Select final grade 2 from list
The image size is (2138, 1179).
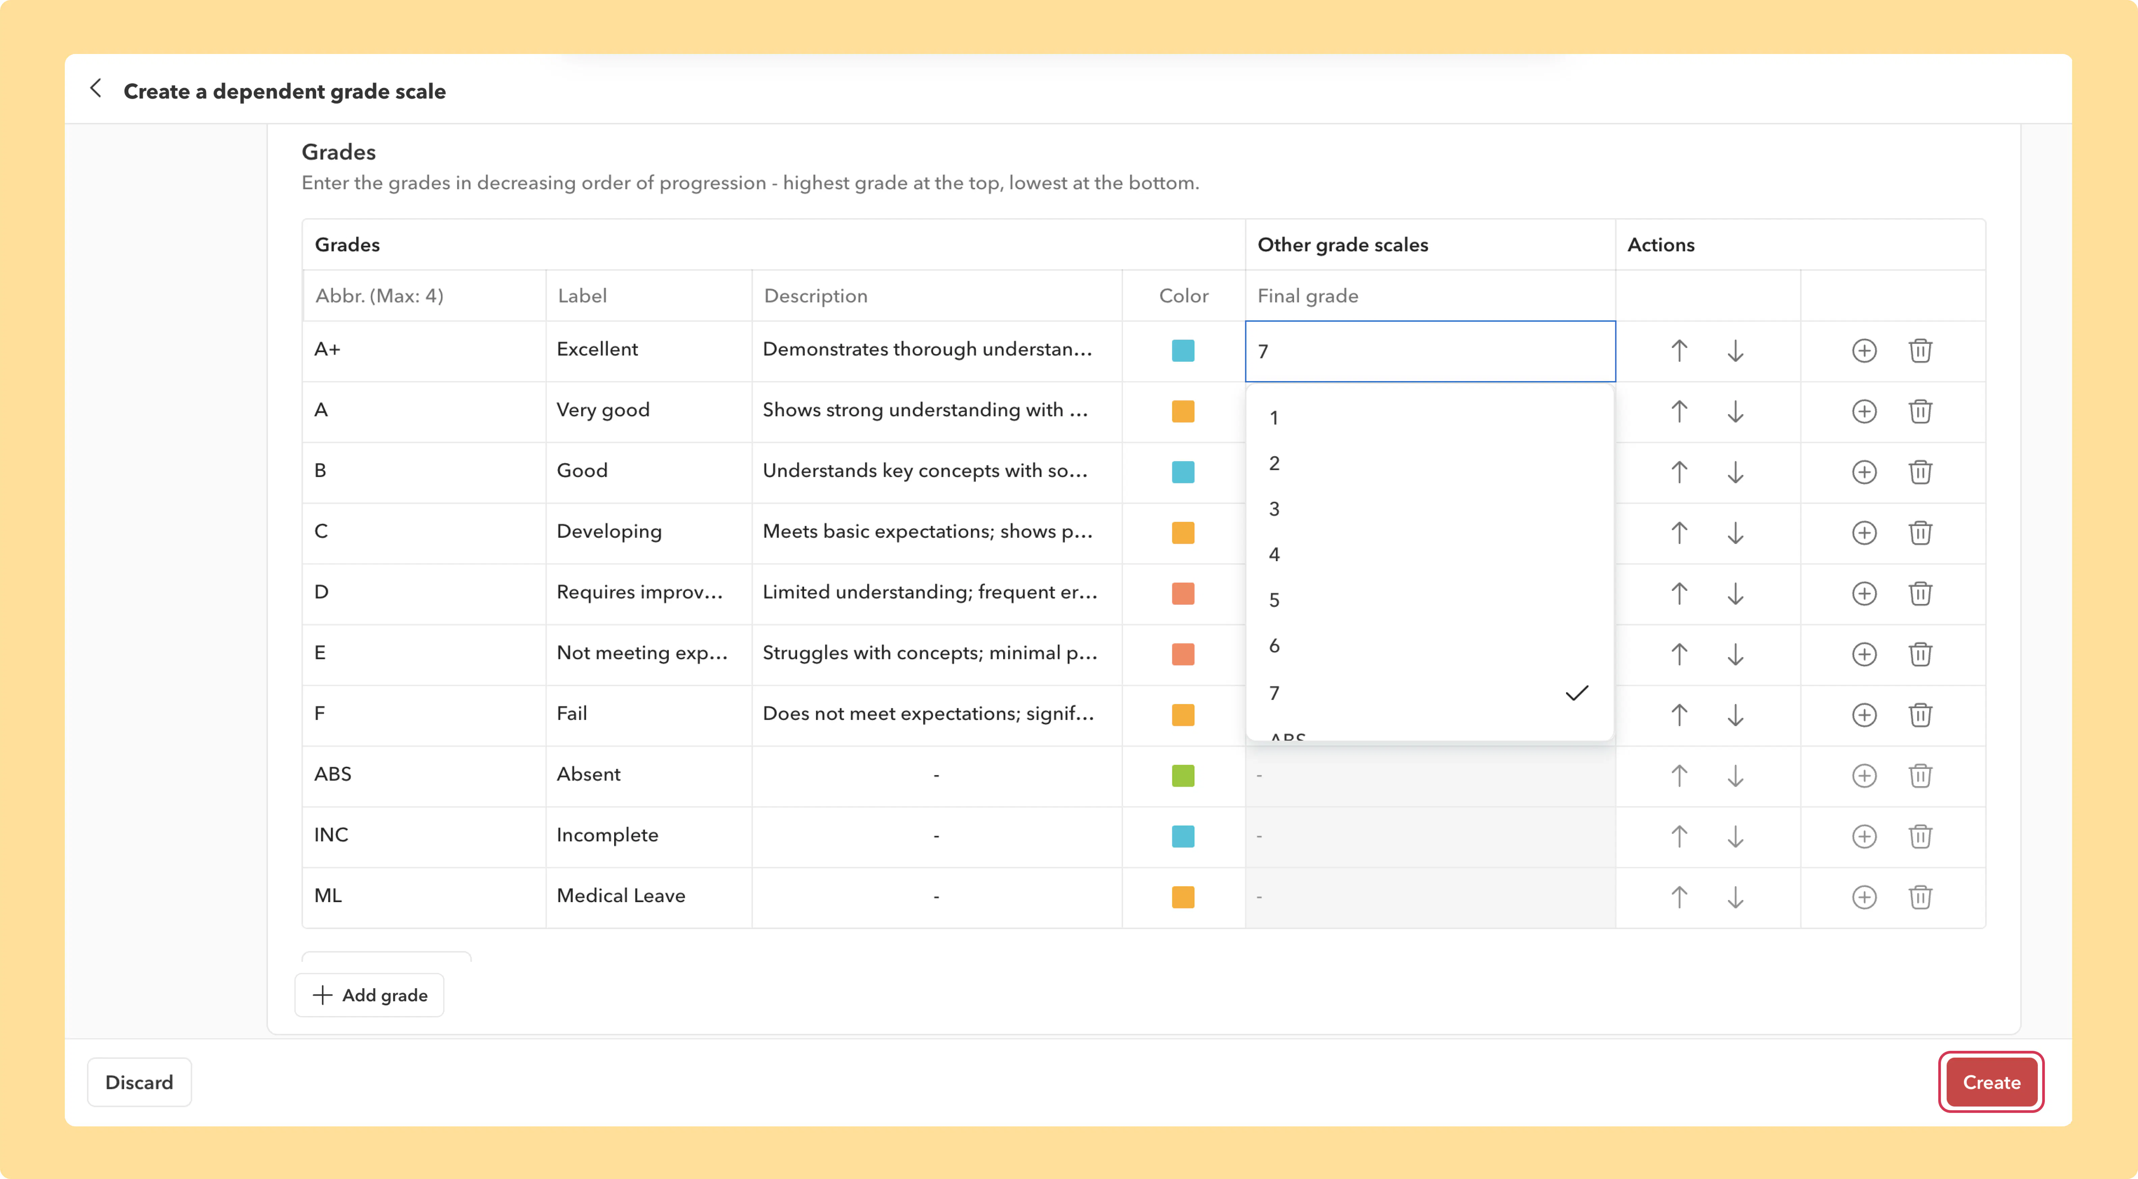(1430, 463)
